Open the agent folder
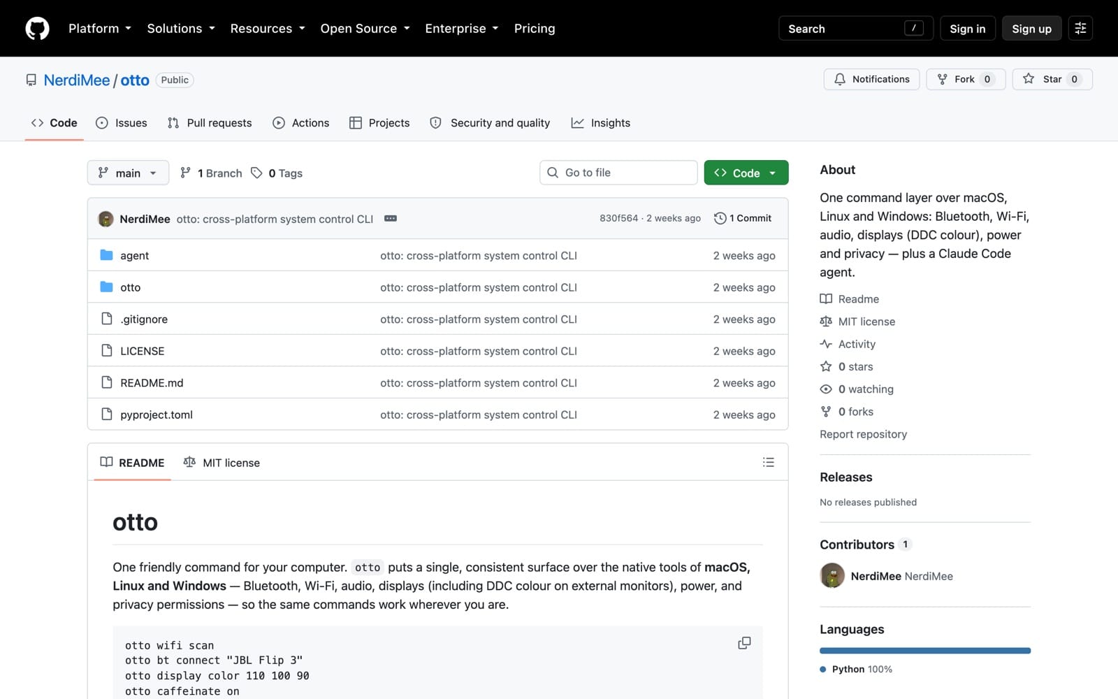 pos(134,256)
